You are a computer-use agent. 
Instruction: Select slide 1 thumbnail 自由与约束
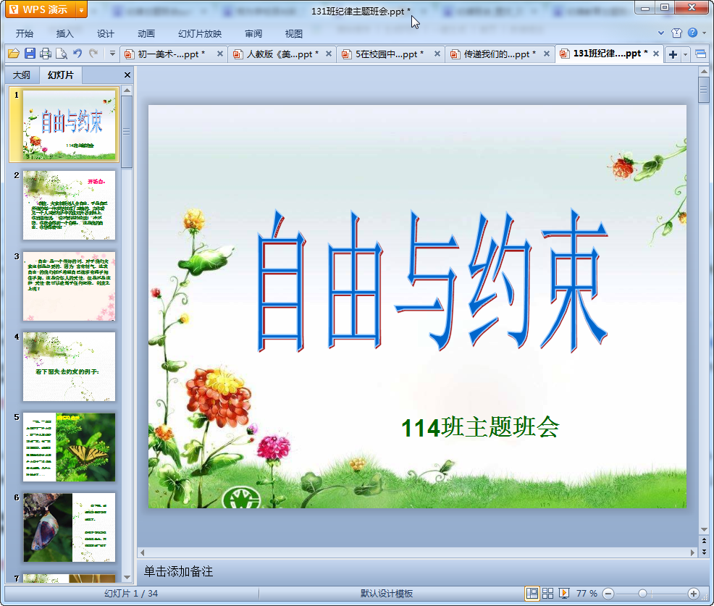(69, 125)
